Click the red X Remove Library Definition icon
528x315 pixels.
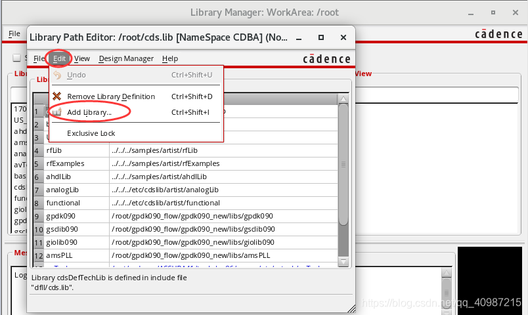point(57,96)
